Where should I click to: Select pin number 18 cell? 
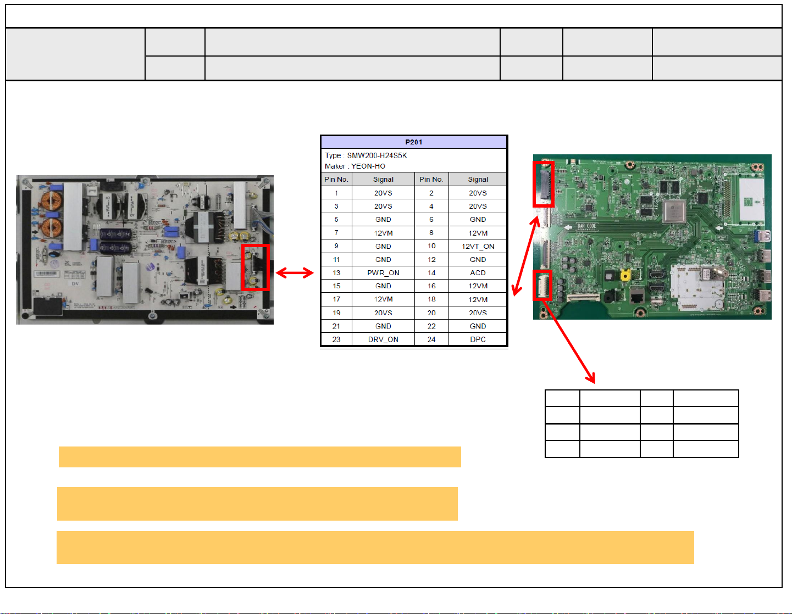[431, 299]
